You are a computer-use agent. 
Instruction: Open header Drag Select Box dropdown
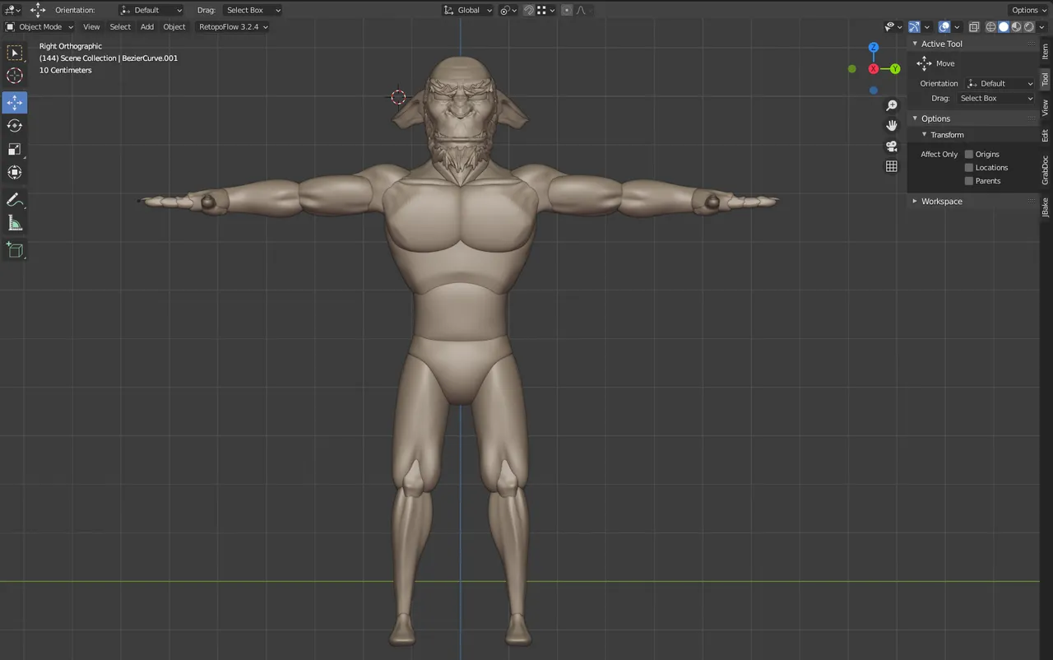pos(252,10)
